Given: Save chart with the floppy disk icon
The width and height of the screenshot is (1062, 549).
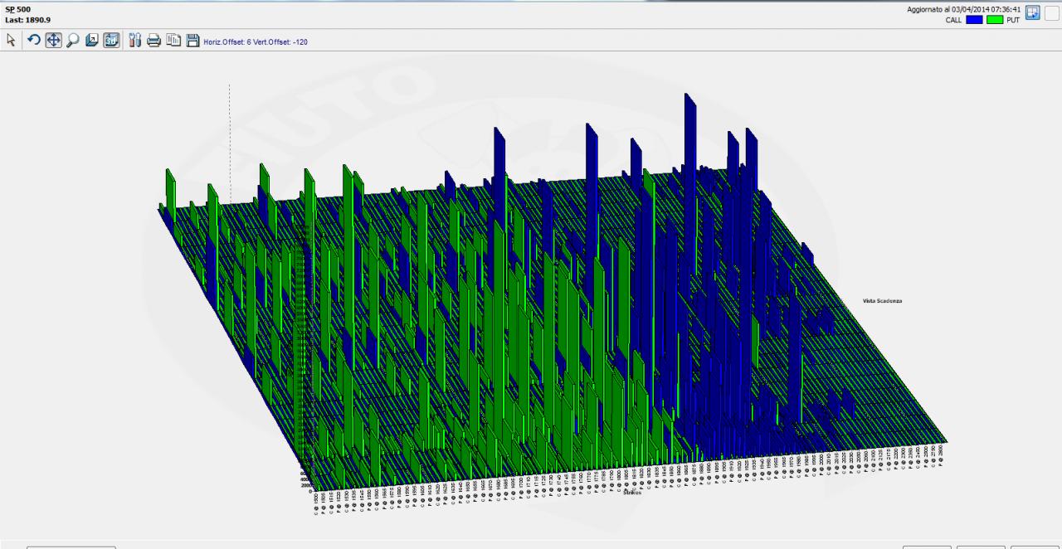Looking at the screenshot, I should [192, 40].
